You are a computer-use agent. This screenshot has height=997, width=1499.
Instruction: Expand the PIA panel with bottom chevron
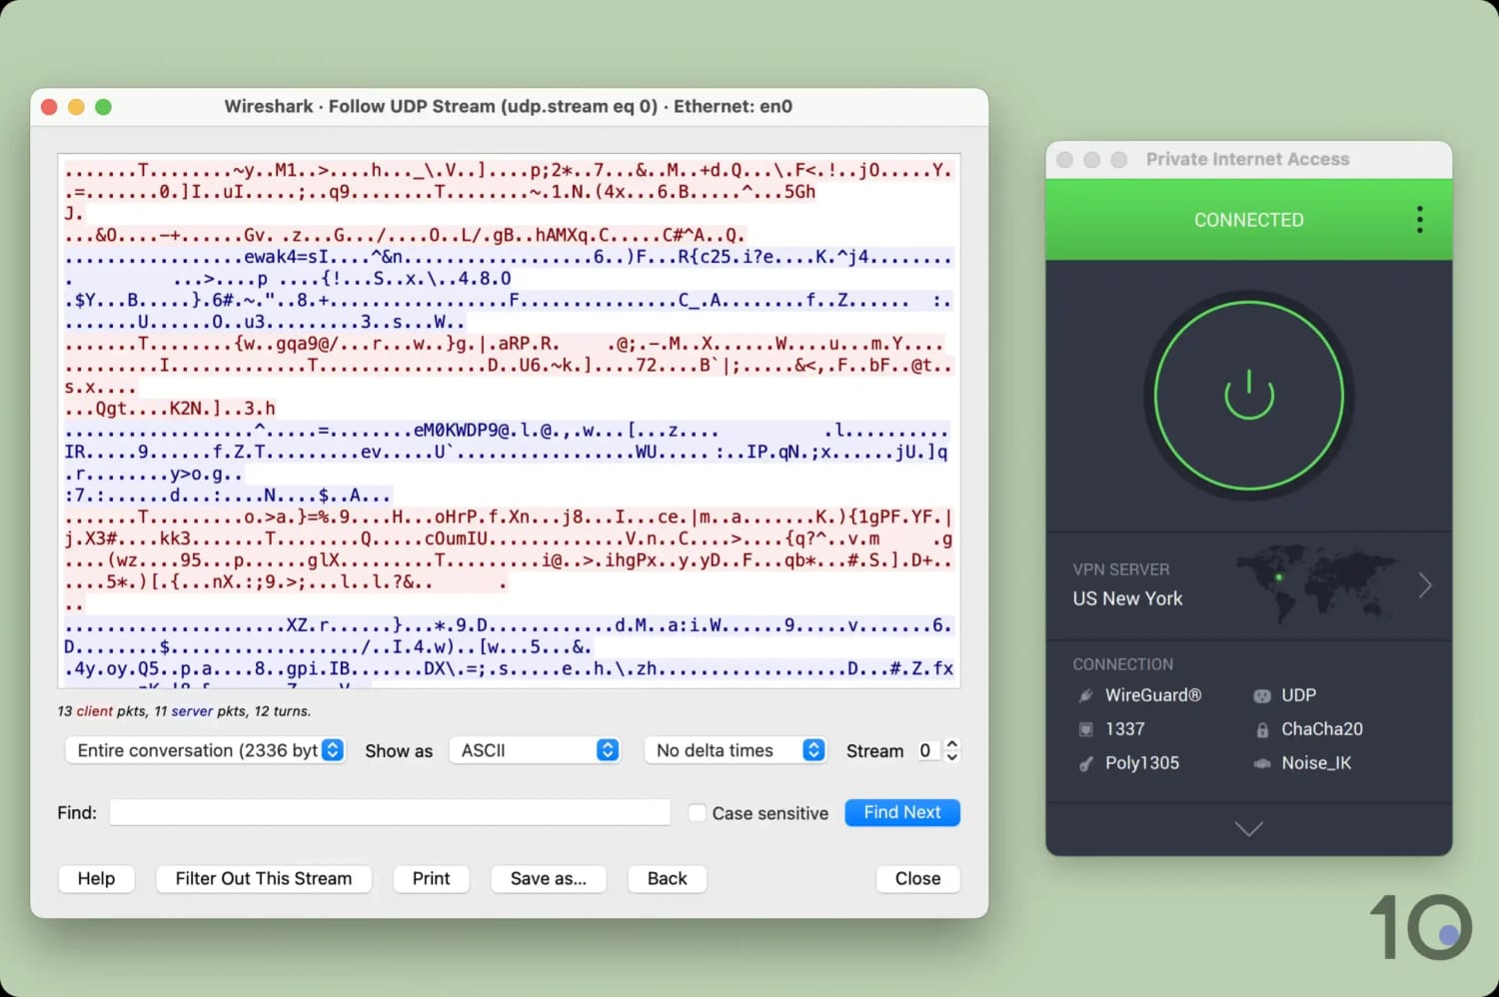coord(1248,828)
